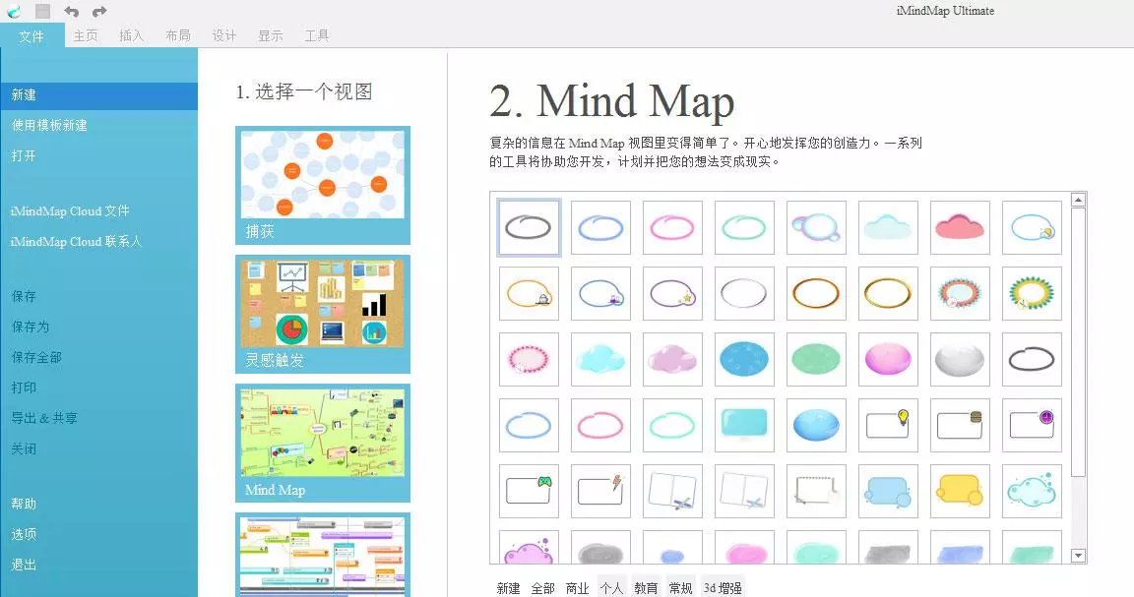Open the 工具 ribbon tab
This screenshot has width=1134, height=597.
coord(317,35)
